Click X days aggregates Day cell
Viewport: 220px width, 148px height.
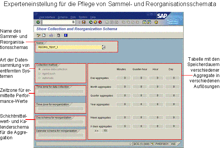(x=172, y=126)
